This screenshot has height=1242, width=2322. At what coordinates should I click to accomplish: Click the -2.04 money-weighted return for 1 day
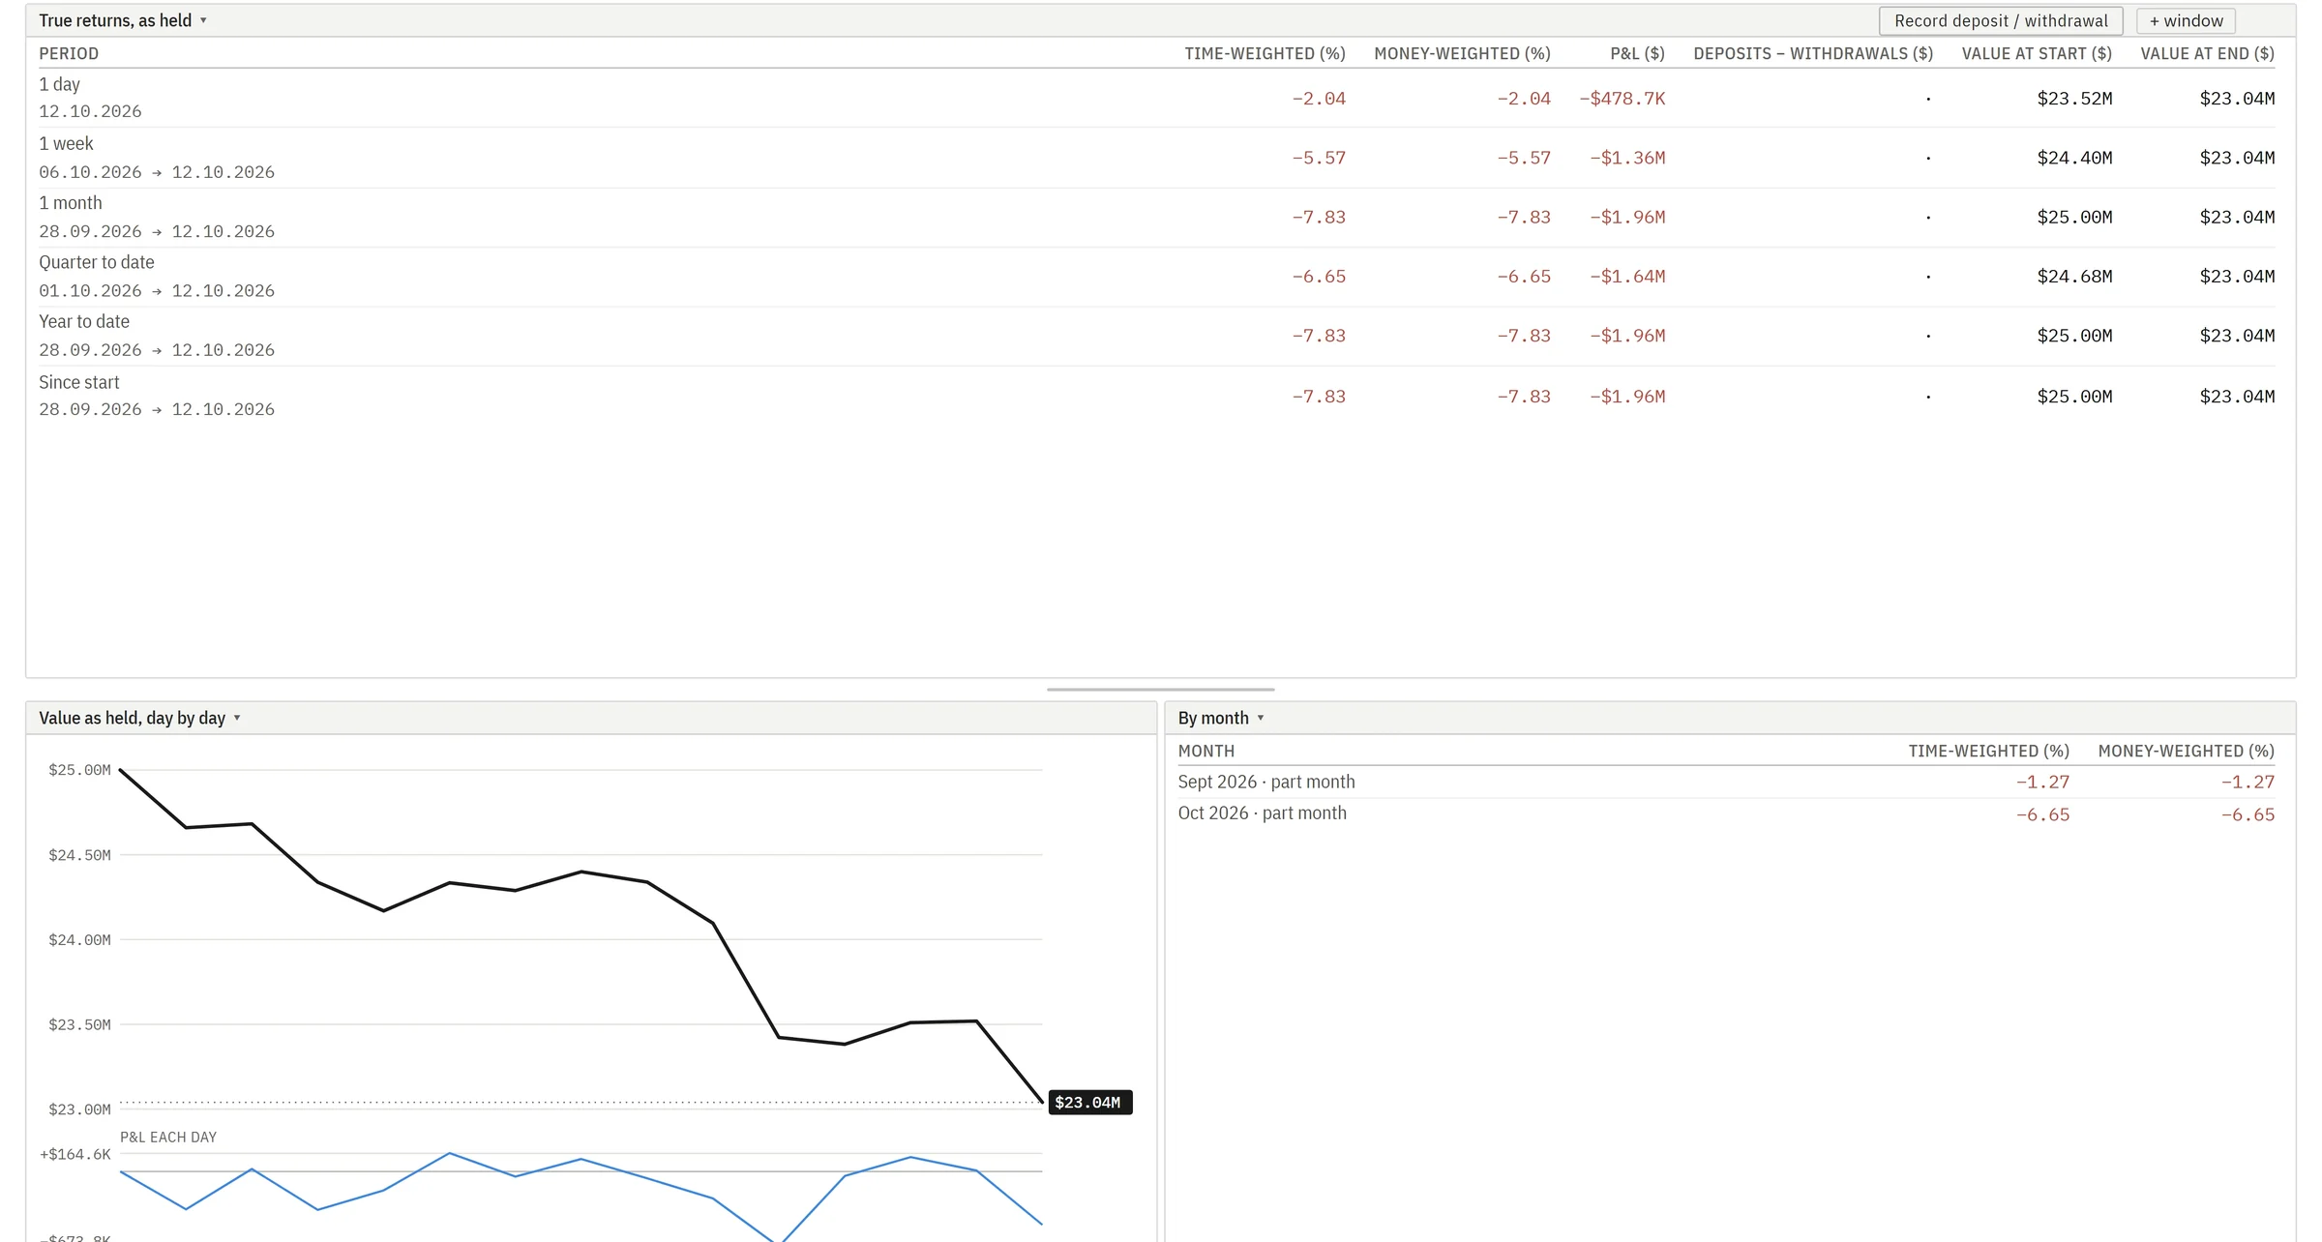point(1524,99)
